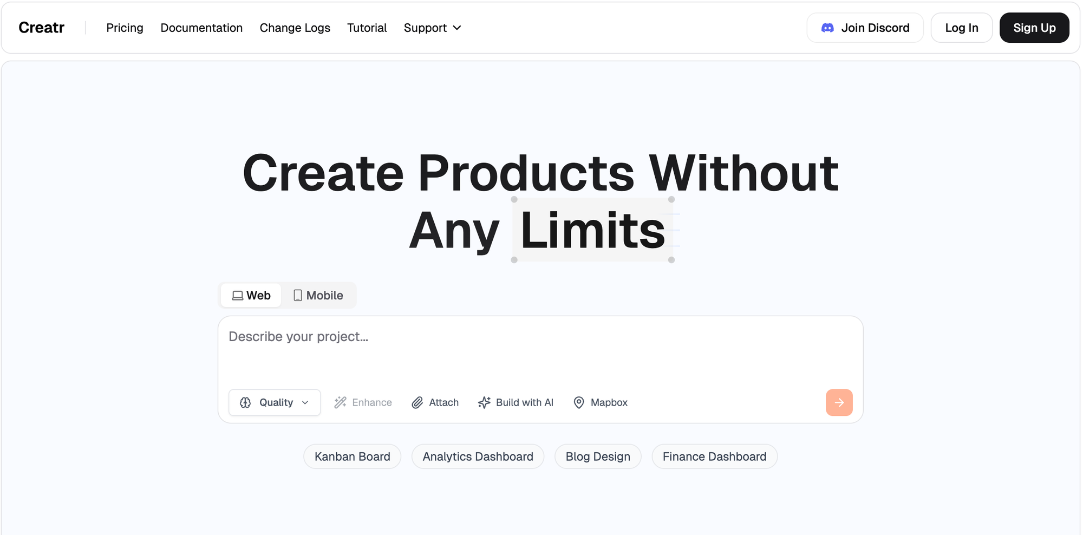Click the Log In button
This screenshot has height=535, width=1083.
click(x=962, y=28)
